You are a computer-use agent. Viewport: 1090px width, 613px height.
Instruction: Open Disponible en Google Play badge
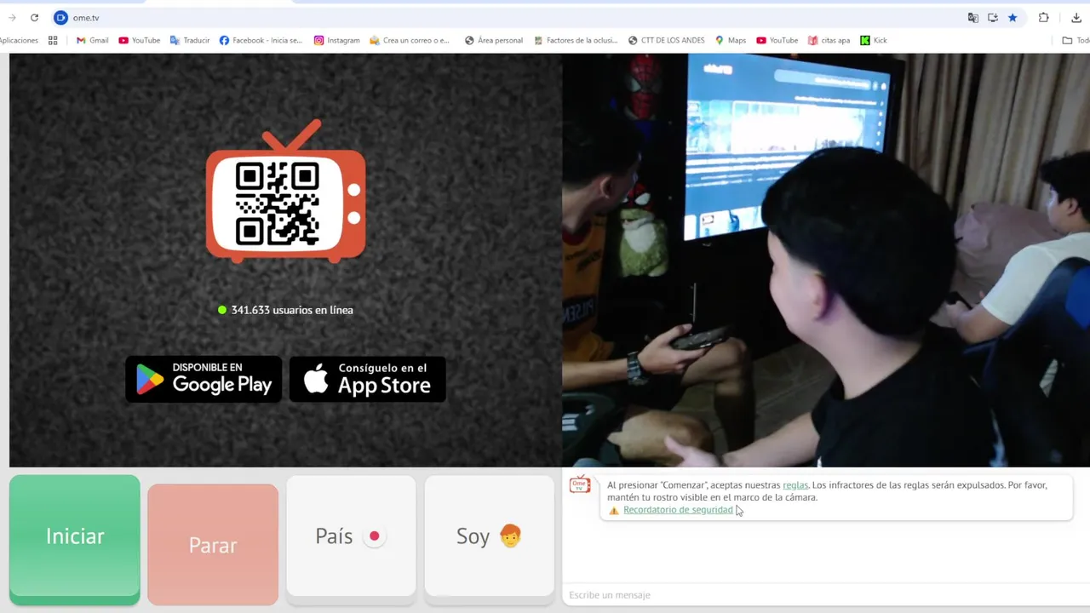click(x=204, y=379)
